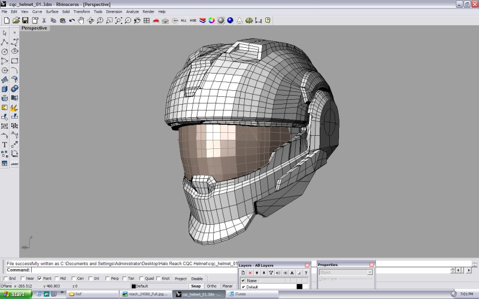This screenshot has height=299, width=479.
Task: Move layer up with arrow icon
Action: tap(257, 273)
